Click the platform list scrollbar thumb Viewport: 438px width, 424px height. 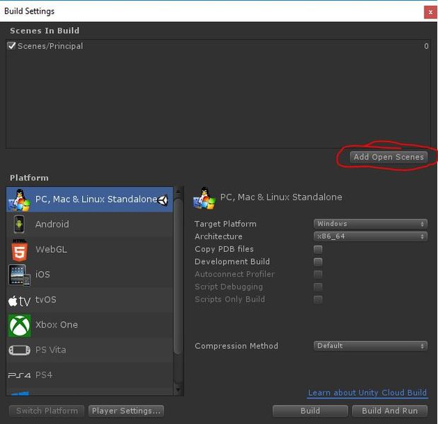pyautogui.click(x=178, y=277)
